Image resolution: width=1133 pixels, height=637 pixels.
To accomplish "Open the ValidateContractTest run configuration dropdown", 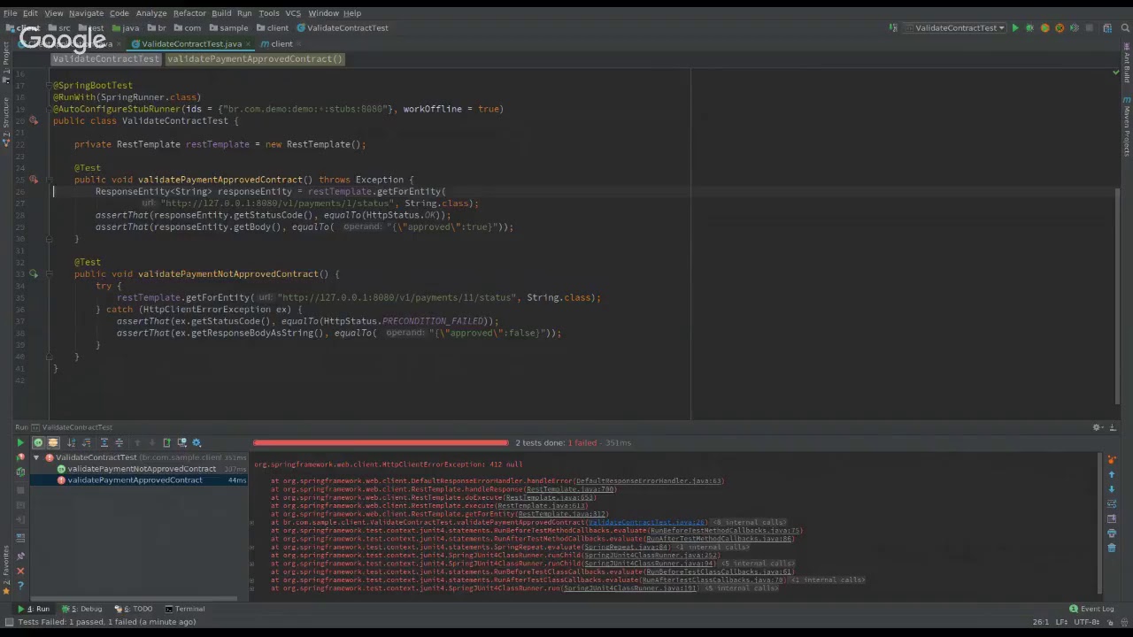I will coord(955,28).
